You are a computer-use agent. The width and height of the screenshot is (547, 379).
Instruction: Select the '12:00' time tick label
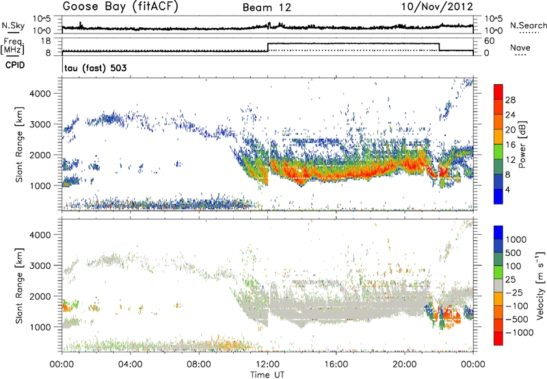(x=267, y=365)
